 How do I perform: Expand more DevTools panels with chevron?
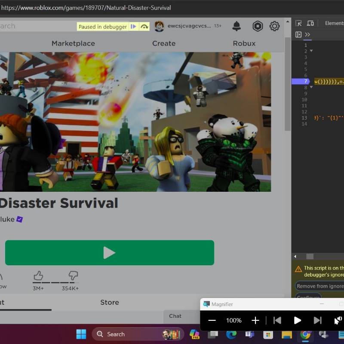point(307,34)
